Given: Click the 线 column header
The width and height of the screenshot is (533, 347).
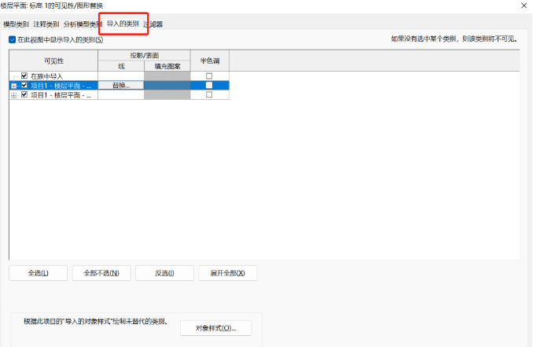Looking at the screenshot, I should [121, 66].
